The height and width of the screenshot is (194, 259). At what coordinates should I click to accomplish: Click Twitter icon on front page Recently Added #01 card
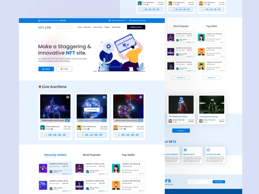click(69, 174)
